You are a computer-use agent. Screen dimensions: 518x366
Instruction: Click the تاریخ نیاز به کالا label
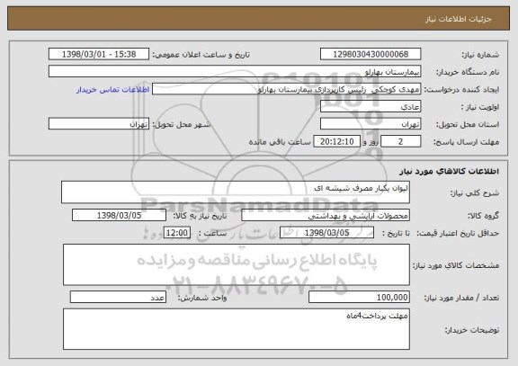coord(200,216)
